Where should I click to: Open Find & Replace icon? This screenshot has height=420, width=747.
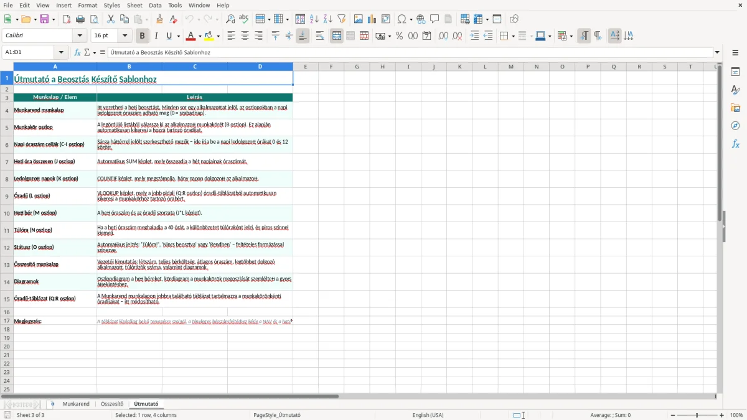[x=230, y=19]
